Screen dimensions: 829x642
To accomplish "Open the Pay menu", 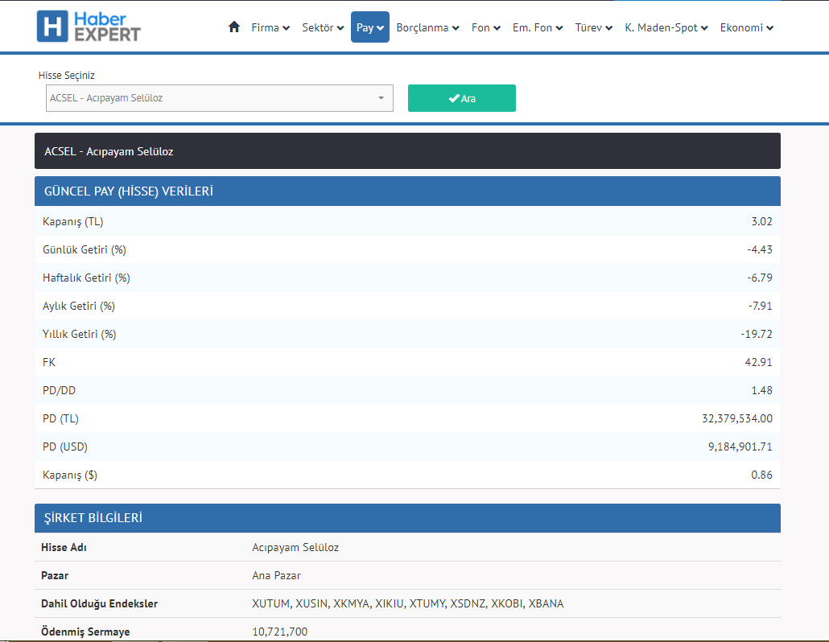I will tap(370, 27).
